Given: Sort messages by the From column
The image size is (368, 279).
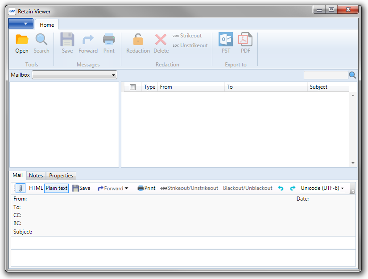Looking at the screenshot, I should pyautogui.click(x=190, y=87).
